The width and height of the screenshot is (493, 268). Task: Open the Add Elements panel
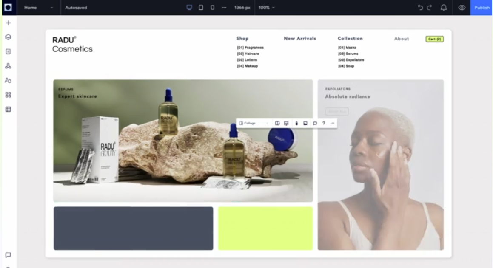tap(8, 22)
